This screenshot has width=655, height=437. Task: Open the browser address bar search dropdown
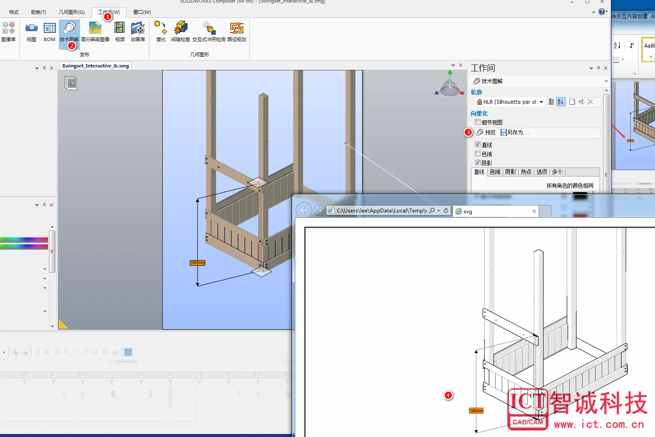(439, 211)
